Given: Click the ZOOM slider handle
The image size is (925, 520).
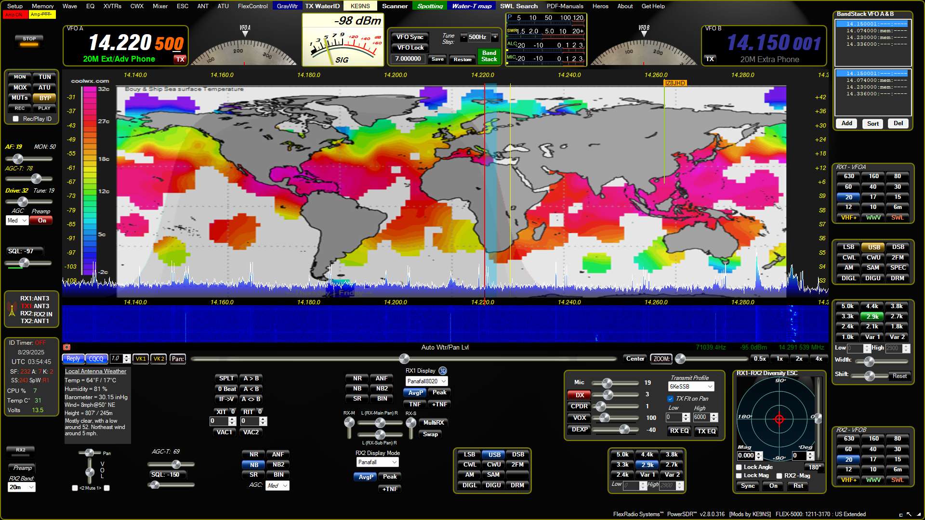Looking at the screenshot, I should point(680,359).
